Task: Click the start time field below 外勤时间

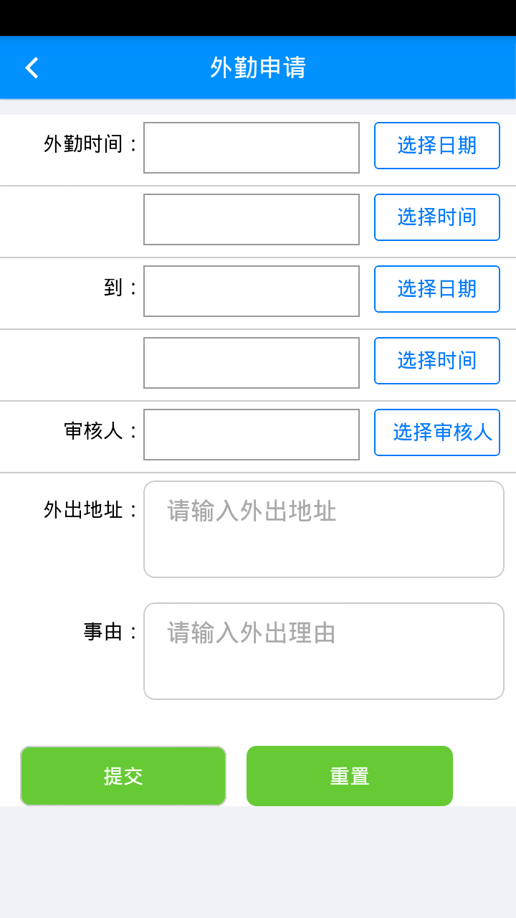Action: [251, 219]
